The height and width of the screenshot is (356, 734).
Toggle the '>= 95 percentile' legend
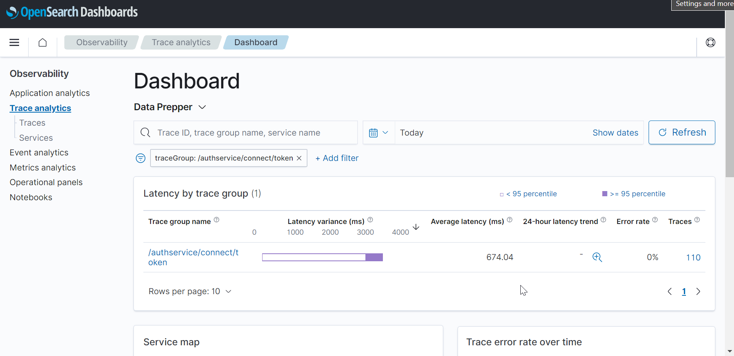point(634,194)
